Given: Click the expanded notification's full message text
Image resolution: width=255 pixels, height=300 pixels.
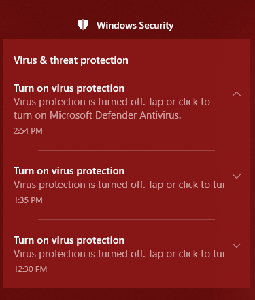Looking at the screenshot, I should tap(112, 109).
